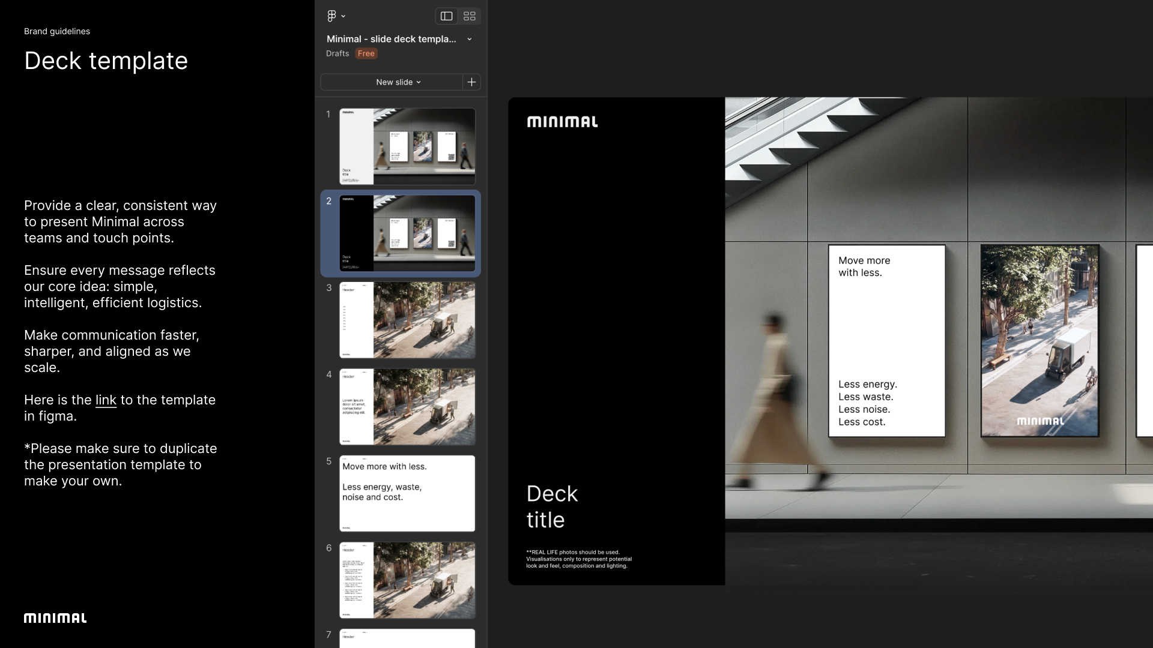This screenshot has height=648, width=1153.
Task: Select slide 2 thumbnail
Action: (407, 233)
